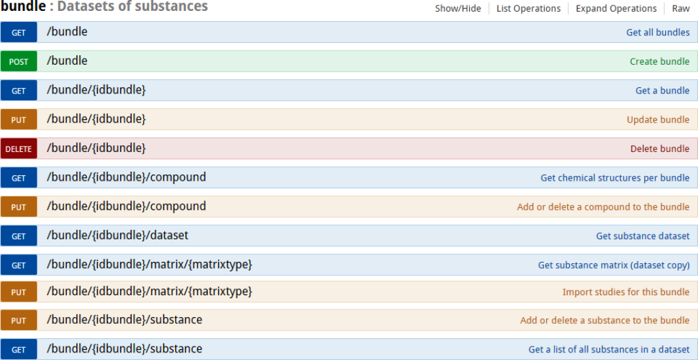
Task: Click 'Get substance matrix (dataset copy)' link
Action: (x=613, y=265)
